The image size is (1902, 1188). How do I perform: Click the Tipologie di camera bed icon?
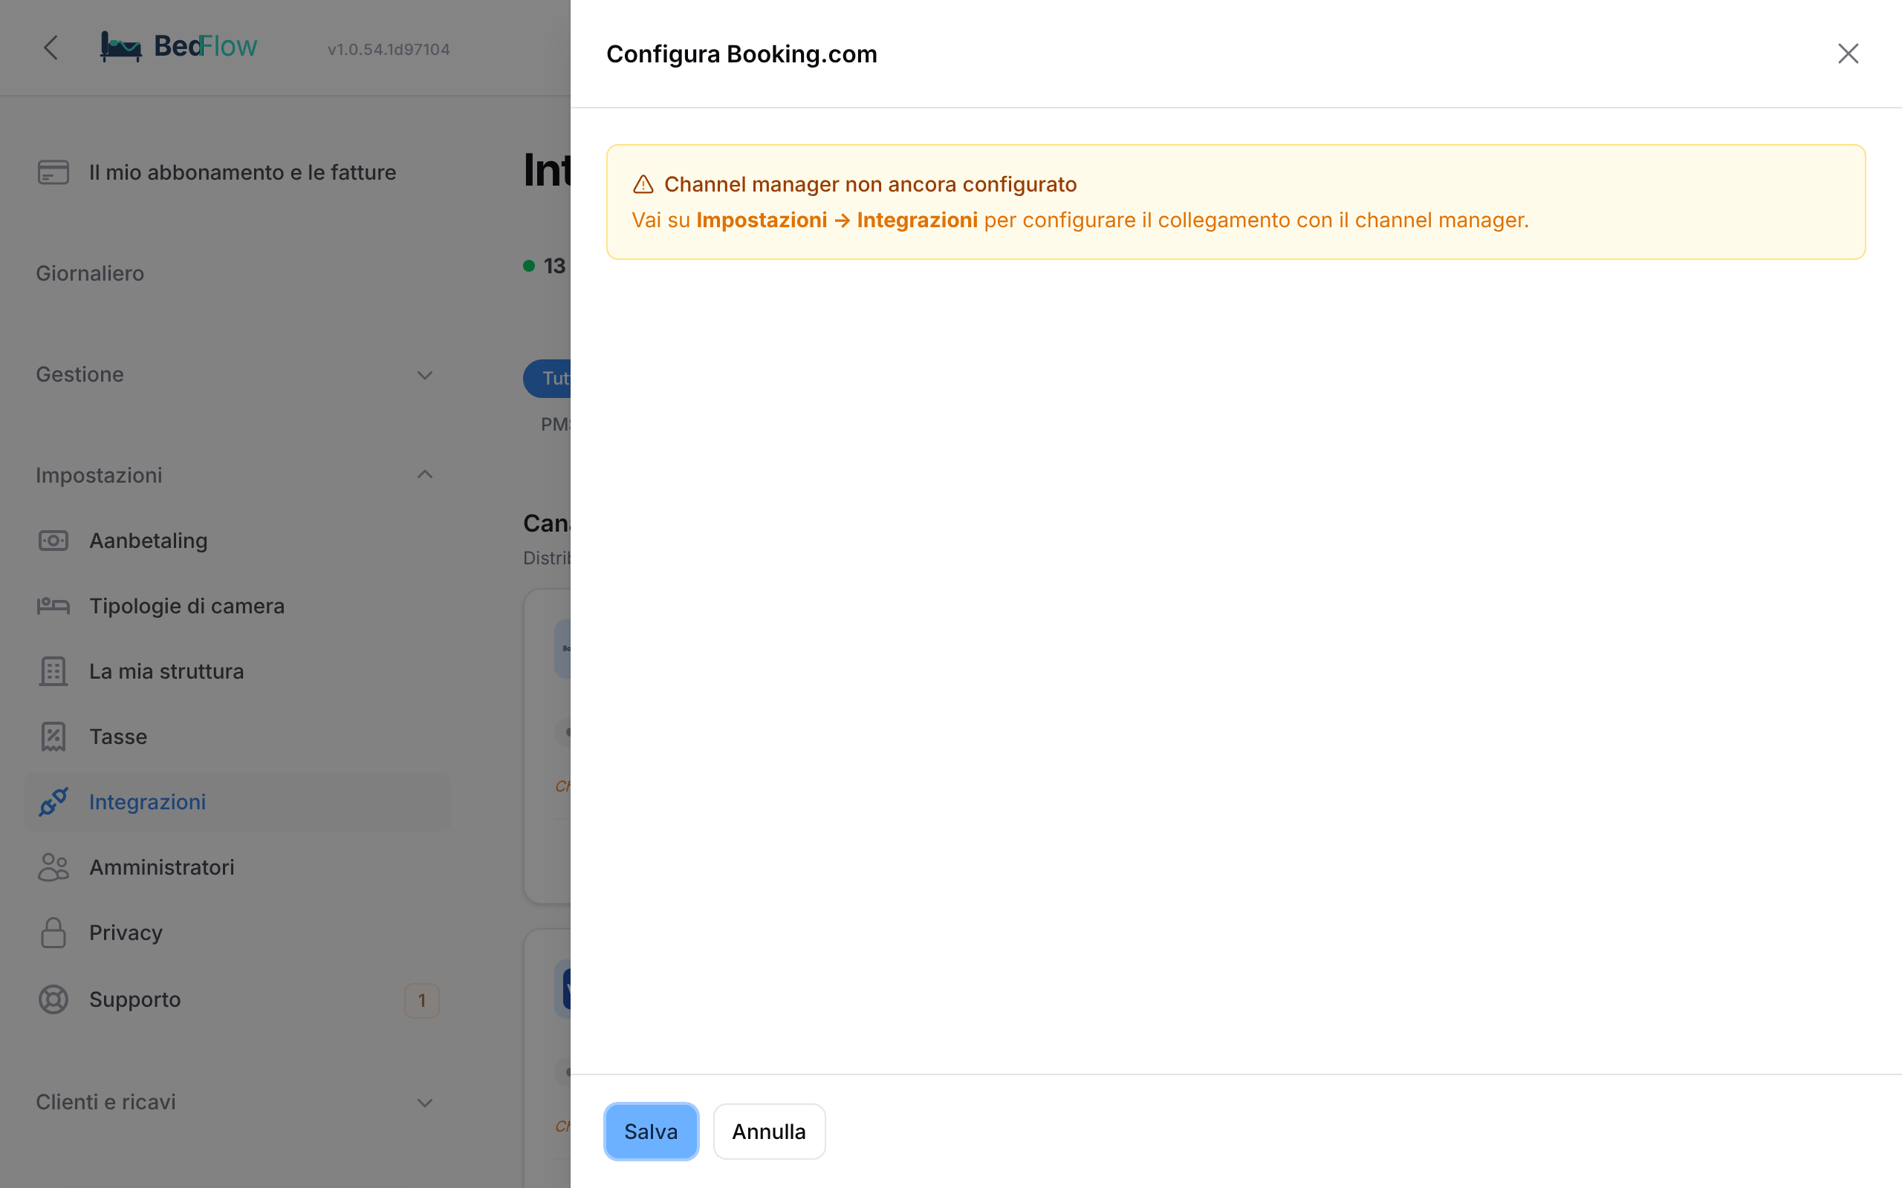(x=53, y=606)
